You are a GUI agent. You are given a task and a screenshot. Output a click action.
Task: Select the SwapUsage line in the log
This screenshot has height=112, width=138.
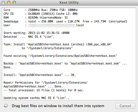[65, 21]
